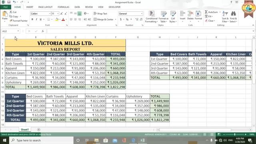Toggle Underline formatting
This screenshot has height=144, width=256.
[x=40, y=20]
